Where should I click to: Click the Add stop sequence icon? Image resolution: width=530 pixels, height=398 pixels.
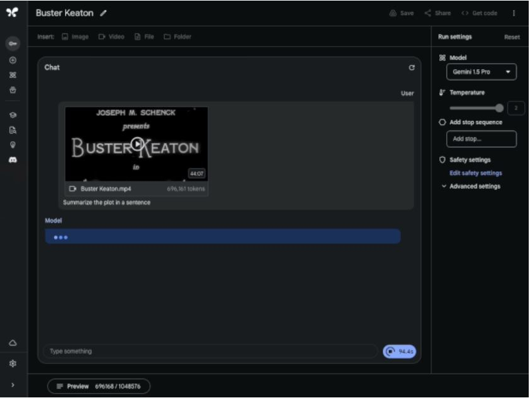point(442,122)
